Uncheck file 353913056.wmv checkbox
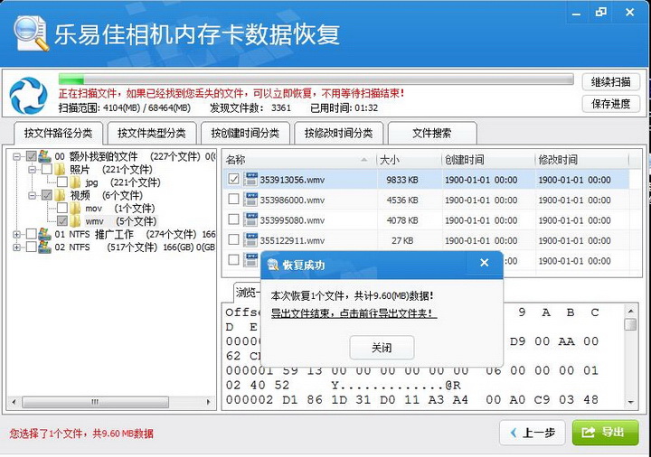 pos(234,179)
